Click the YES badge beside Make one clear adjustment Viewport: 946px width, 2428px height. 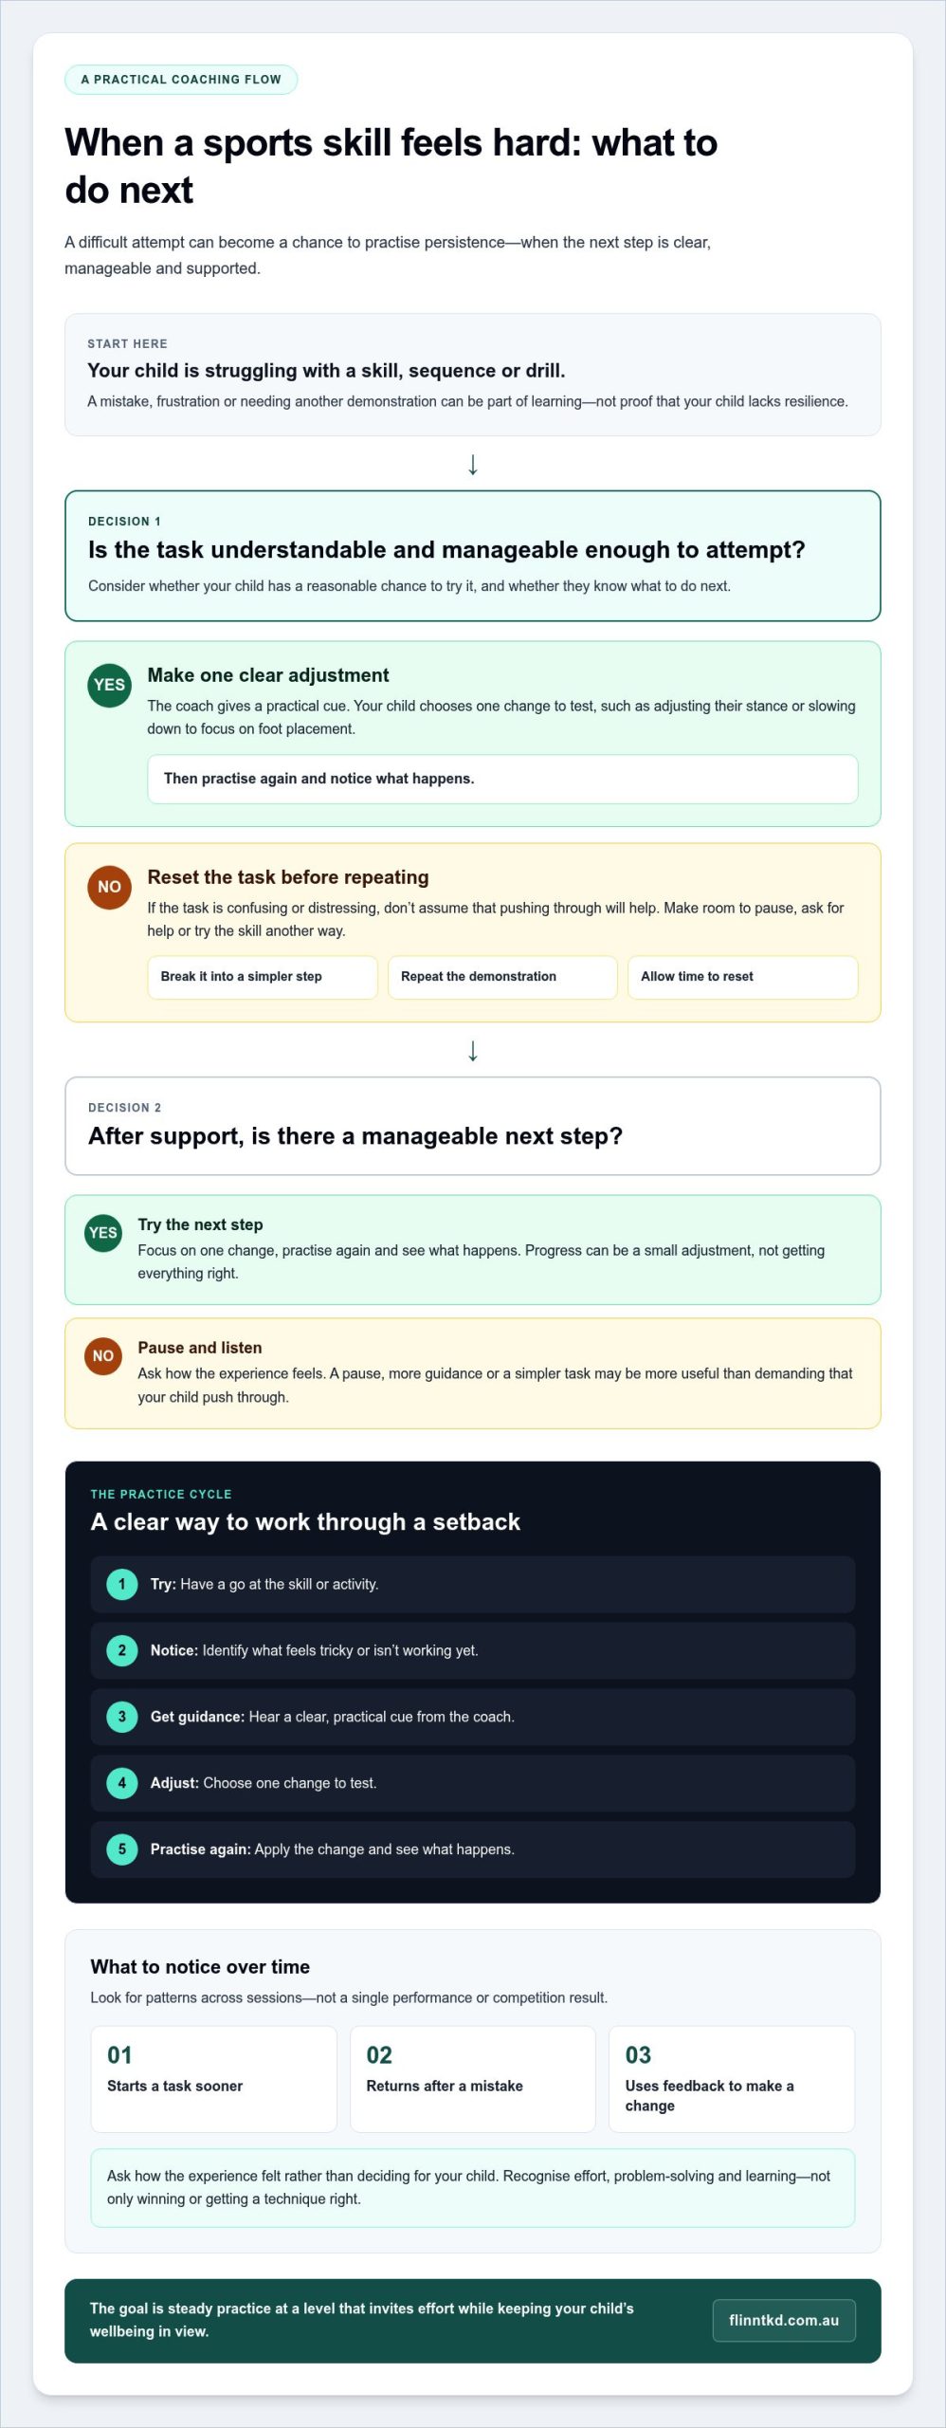tap(109, 685)
